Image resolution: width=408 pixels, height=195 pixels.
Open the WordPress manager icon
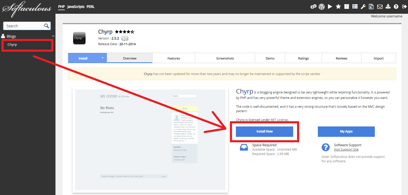[322, 7]
